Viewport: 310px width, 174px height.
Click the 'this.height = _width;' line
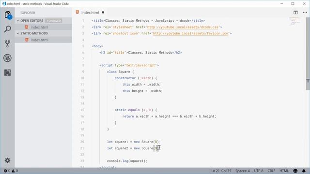pyautogui.click(x=142, y=91)
